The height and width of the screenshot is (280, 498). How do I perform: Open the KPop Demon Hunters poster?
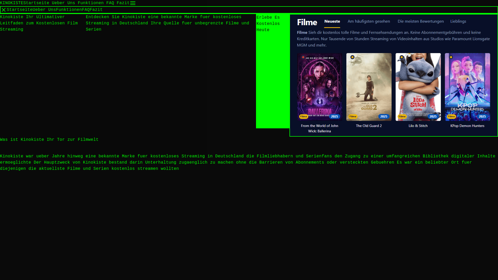point(467,87)
